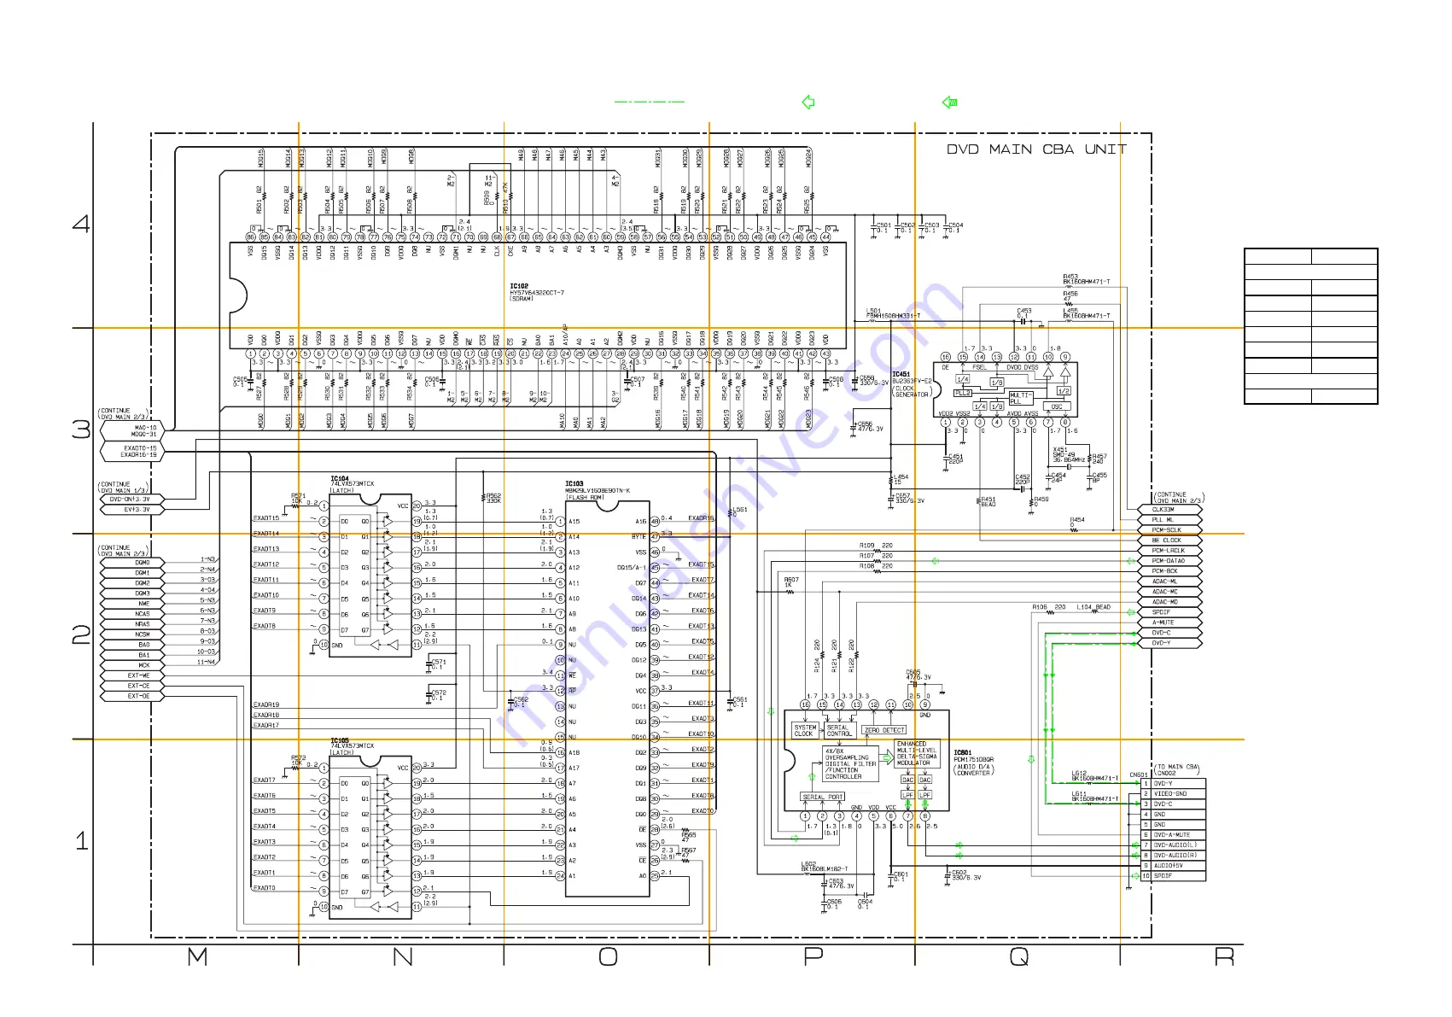Screen dimensions: 1452x1017
Task: Click DVD-AUDIO(R) pin 8 in CN601
Action: click(1174, 856)
